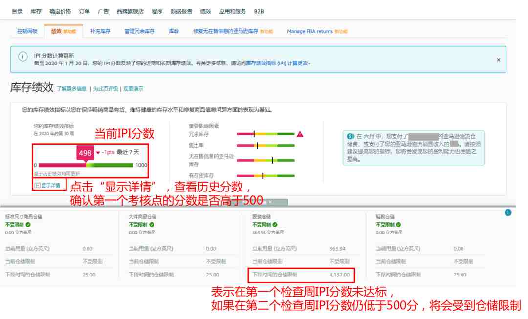Click the 服装仓储 panel title
Screen dimensions: 528x319
point(261,216)
